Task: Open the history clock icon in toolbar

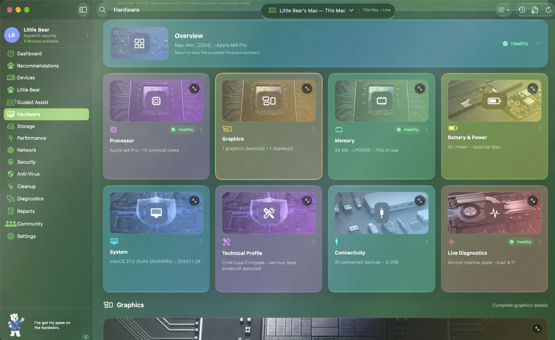Action: coord(522,10)
